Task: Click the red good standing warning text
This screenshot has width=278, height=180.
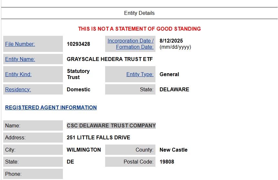Action: tap(139, 29)
